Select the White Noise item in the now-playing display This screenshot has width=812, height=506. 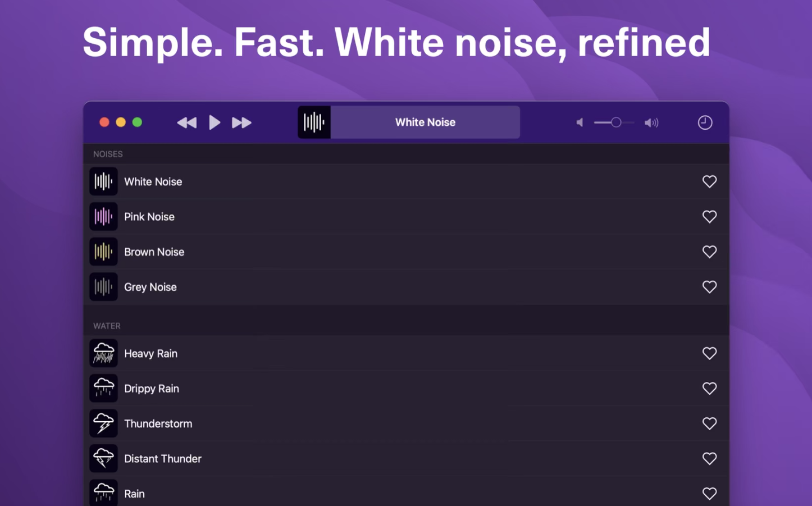pyautogui.click(x=425, y=122)
